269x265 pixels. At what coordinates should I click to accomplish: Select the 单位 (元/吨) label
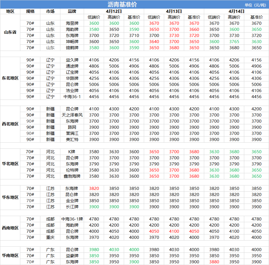point(255,5)
